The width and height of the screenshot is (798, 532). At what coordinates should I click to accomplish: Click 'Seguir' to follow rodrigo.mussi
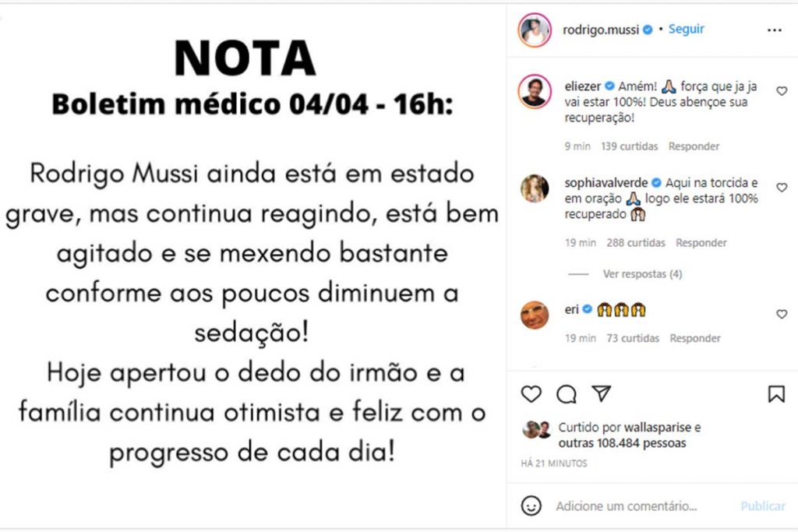click(x=687, y=29)
